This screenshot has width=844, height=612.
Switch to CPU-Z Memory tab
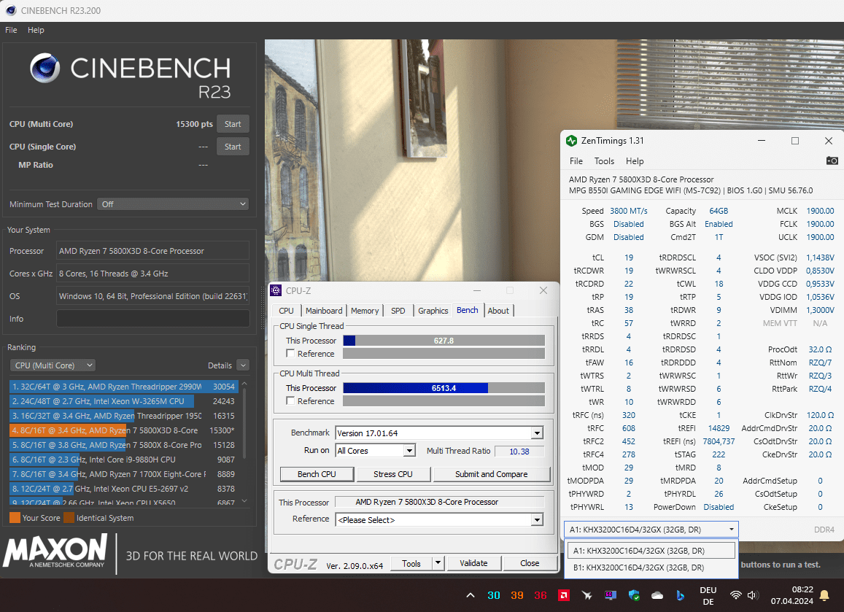pyautogui.click(x=365, y=311)
